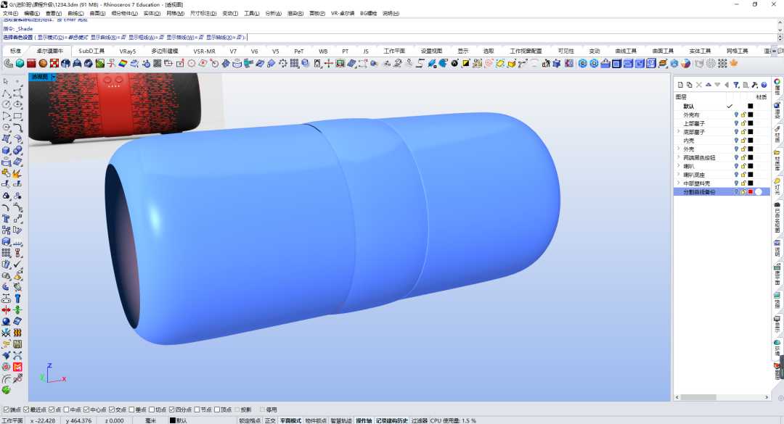The image size is (784, 424).
Task: Click the red color swatch of 分割曲线备份
Action: coord(751,192)
